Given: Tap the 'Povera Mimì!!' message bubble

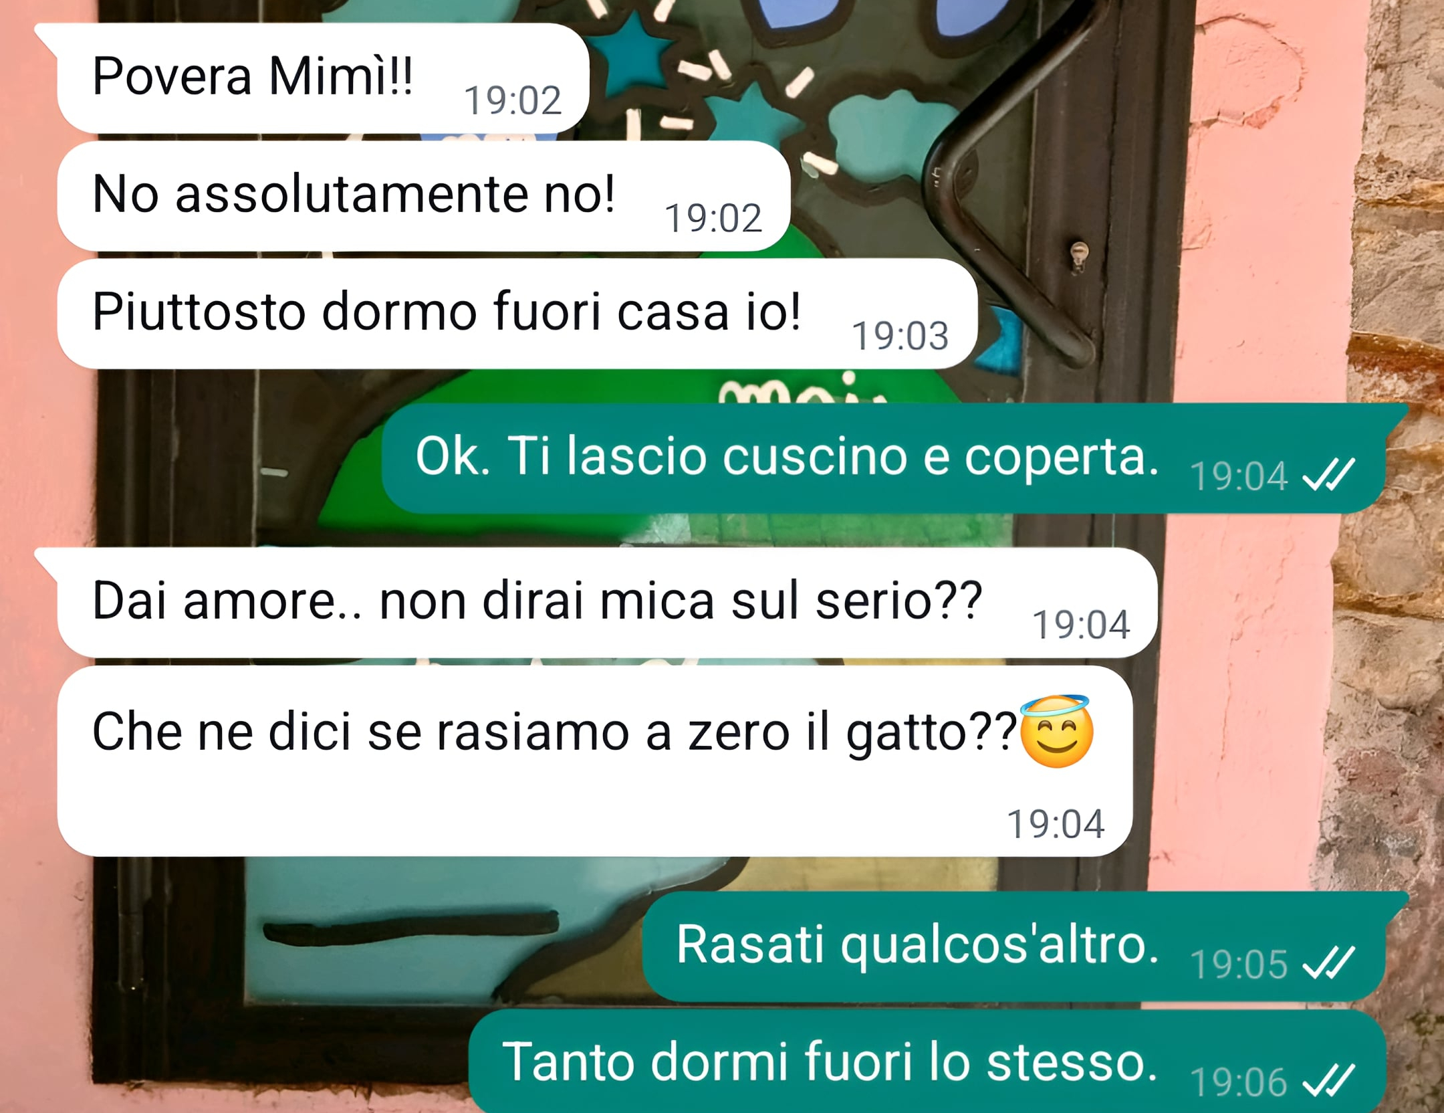Looking at the screenshot, I should [x=322, y=78].
